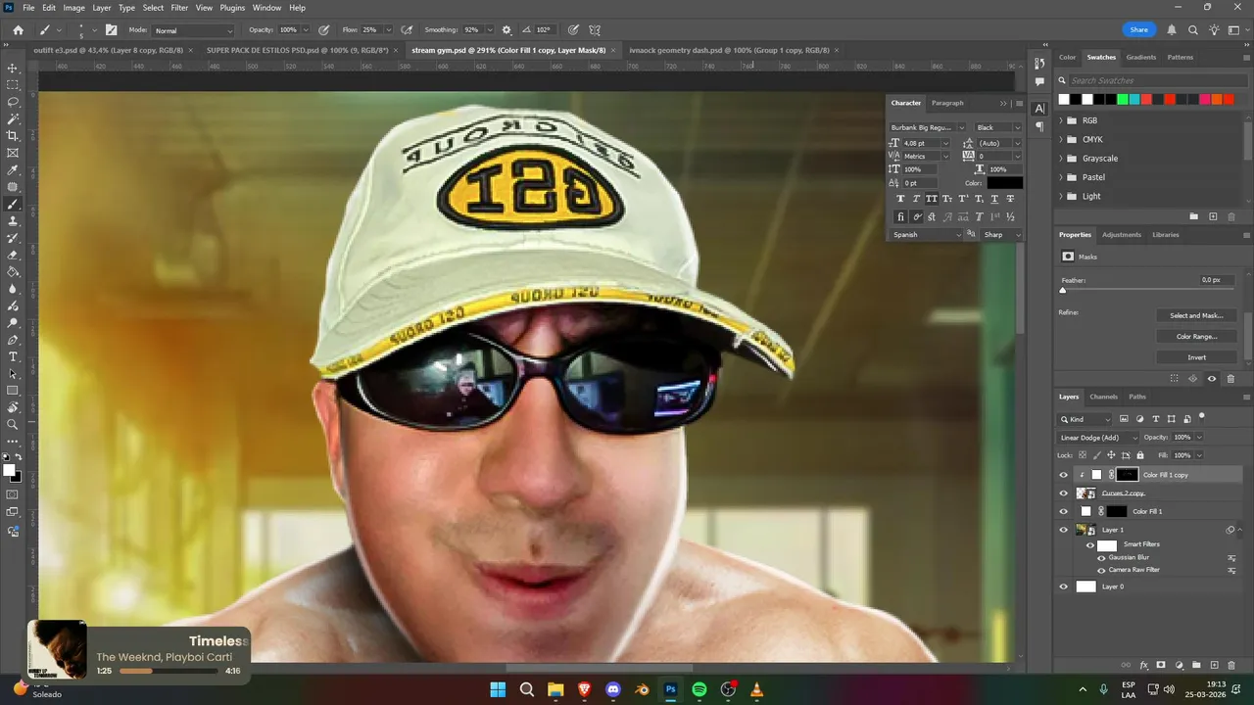Select the Rectangular Marquee tool
This screenshot has width=1254, height=705.
tap(13, 85)
